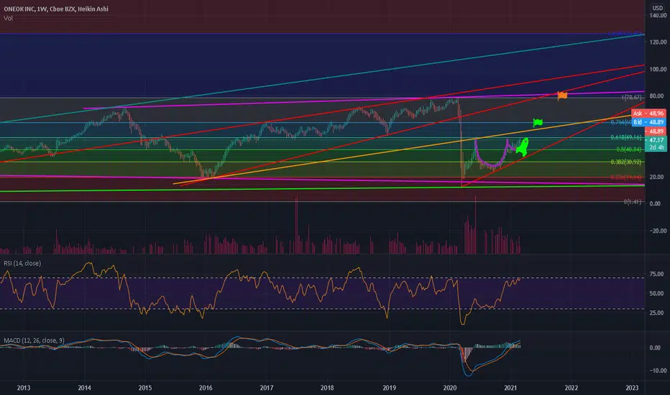Viewport: 670px width, 395px height.
Task: Open the RSI (14, close) indicator label
Action: (22, 263)
